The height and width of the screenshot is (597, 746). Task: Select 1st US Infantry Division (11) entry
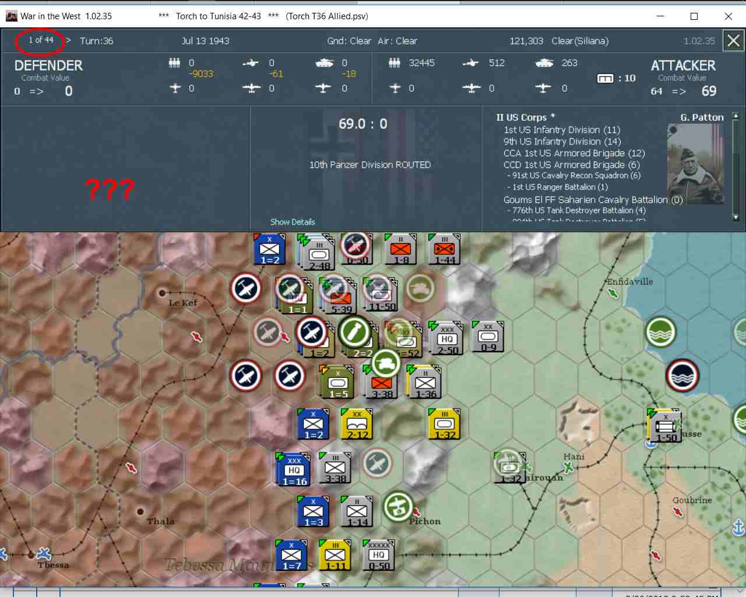tap(562, 129)
